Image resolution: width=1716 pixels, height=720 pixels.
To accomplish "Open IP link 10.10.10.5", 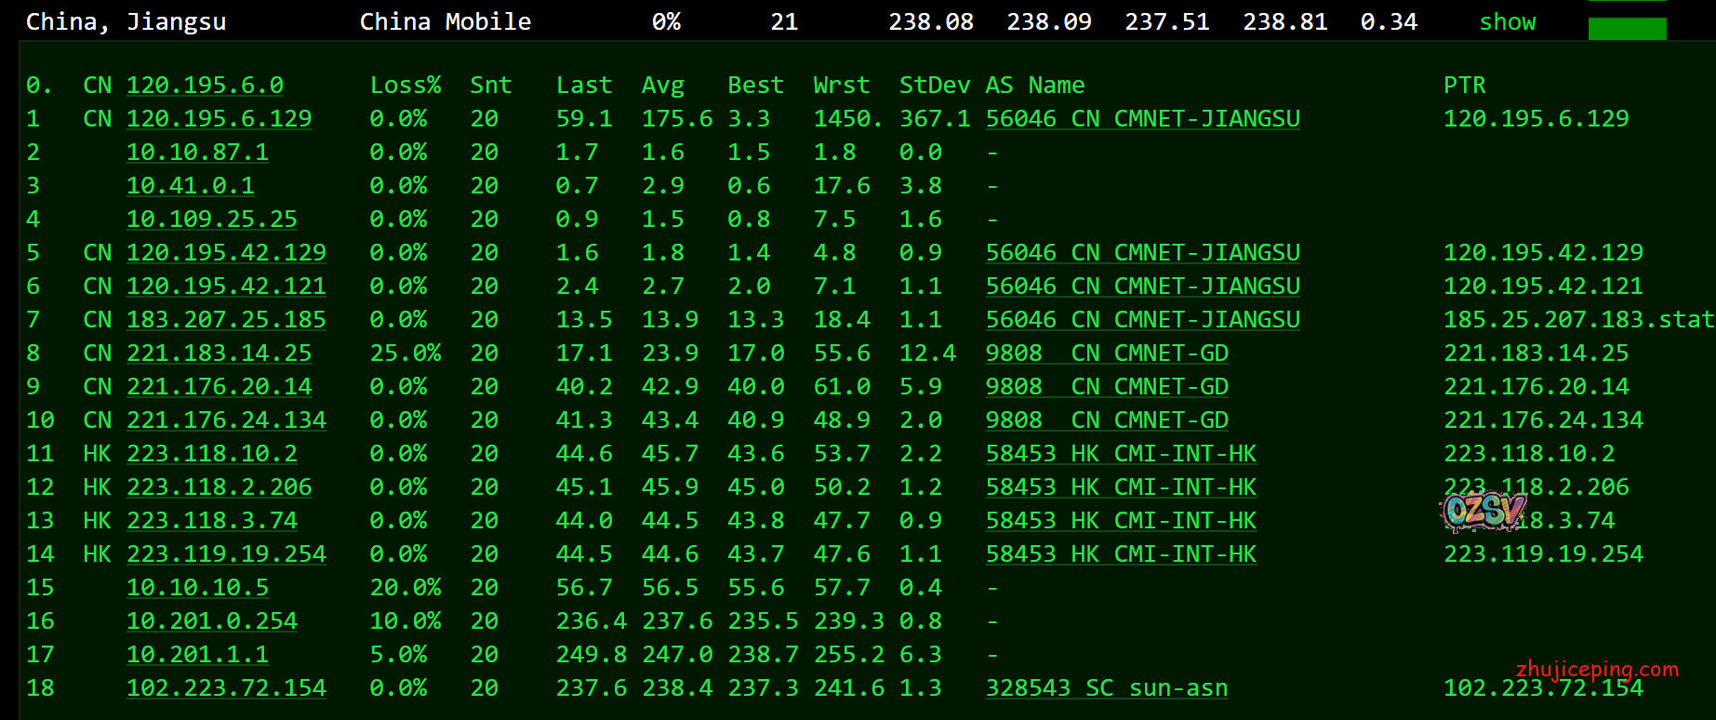I will point(197,588).
